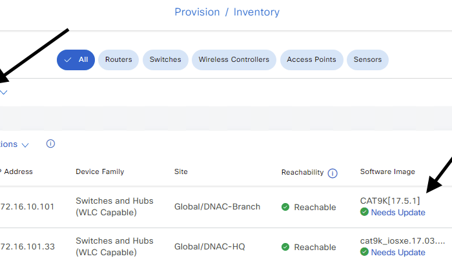Open Needs Update link for cat9k_iosxe image
452x272 pixels.
398,253
